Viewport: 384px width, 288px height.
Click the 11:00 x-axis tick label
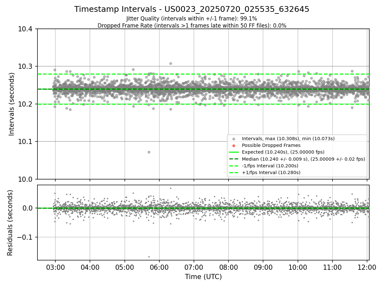(x=332, y=267)
